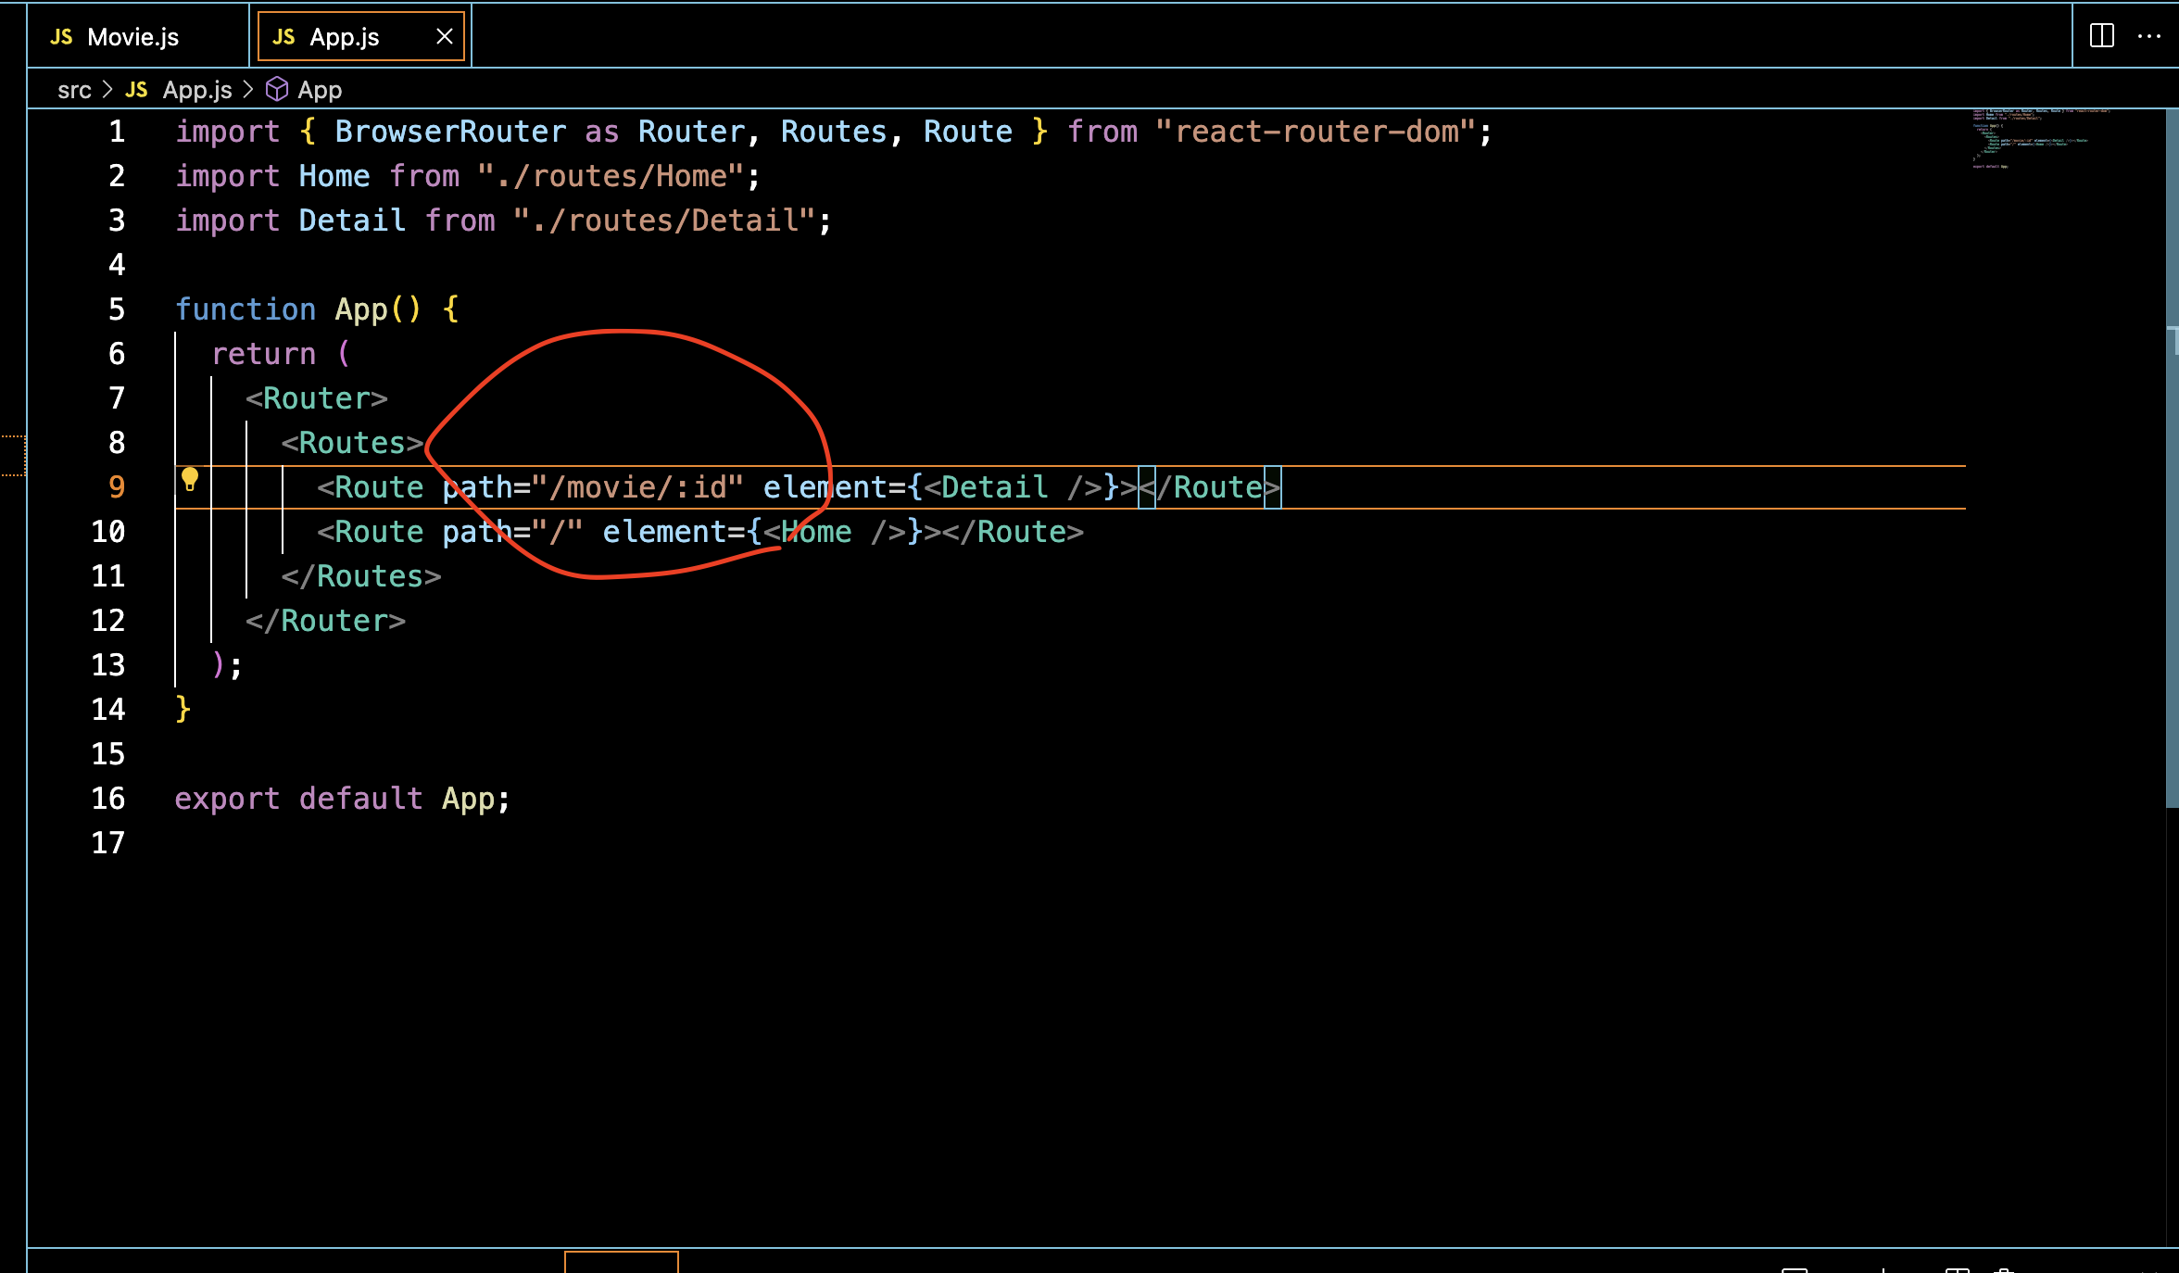Expand the src folder breadcrumb
The width and height of the screenshot is (2179, 1273).
tap(74, 90)
